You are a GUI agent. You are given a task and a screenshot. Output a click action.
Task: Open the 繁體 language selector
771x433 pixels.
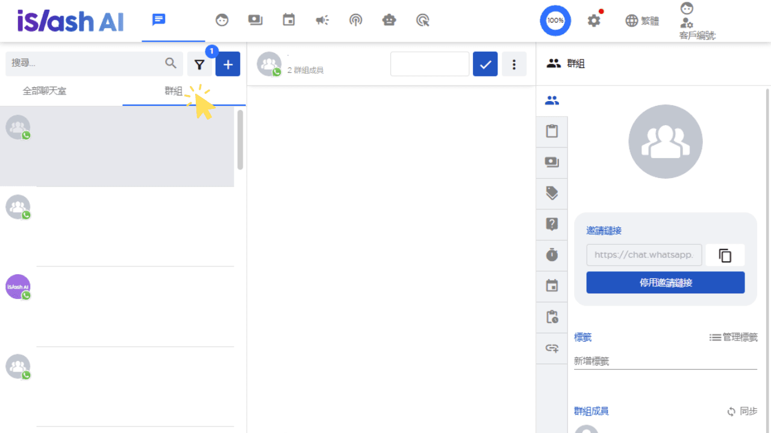click(642, 21)
